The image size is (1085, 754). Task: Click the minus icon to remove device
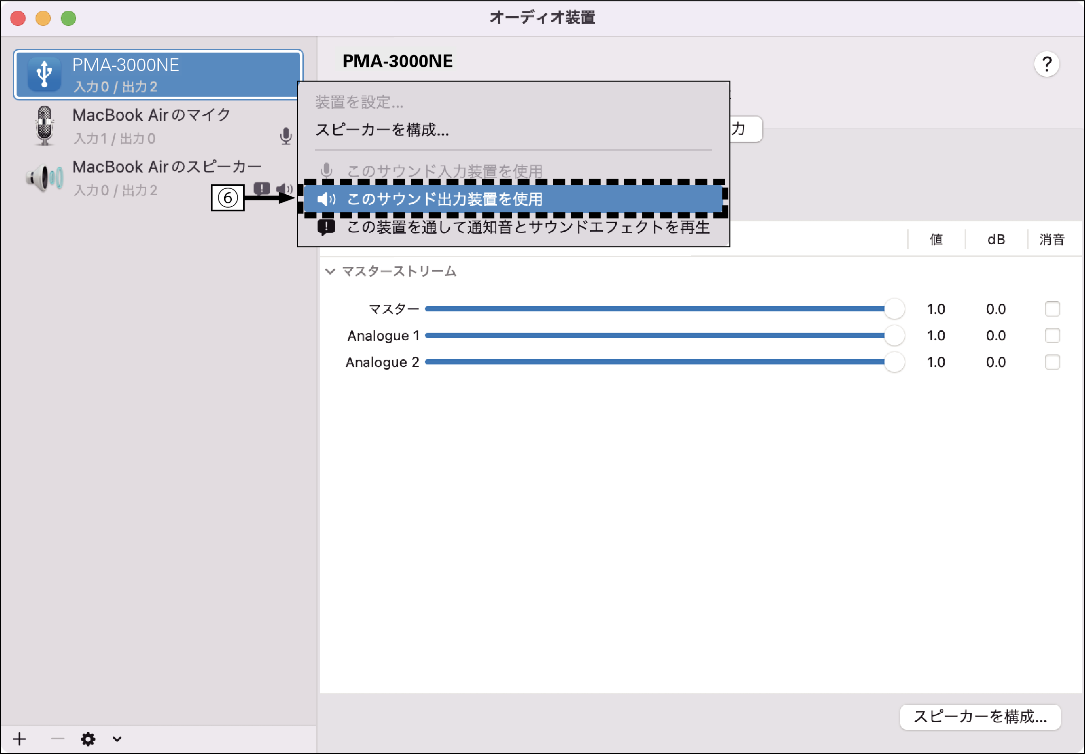[57, 738]
